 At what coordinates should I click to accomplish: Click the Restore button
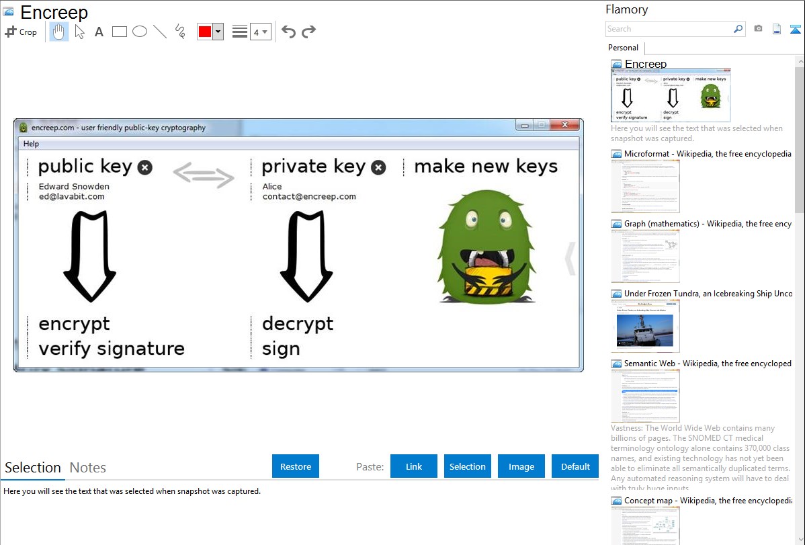click(296, 466)
